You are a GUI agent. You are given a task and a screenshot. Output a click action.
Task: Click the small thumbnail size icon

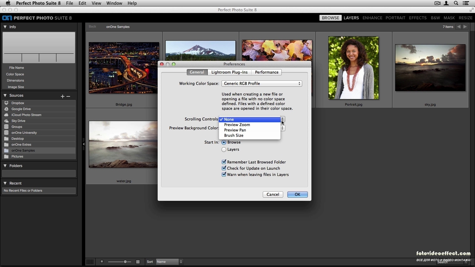pos(102,261)
